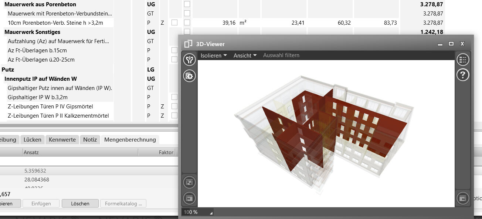Tick the checkbox in Mauerwerk aus Porenbeton row
Image resolution: width=482 pixels, height=219 pixels.
tap(187, 4)
